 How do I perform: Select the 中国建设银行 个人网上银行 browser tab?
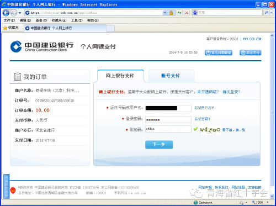(65, 28)
